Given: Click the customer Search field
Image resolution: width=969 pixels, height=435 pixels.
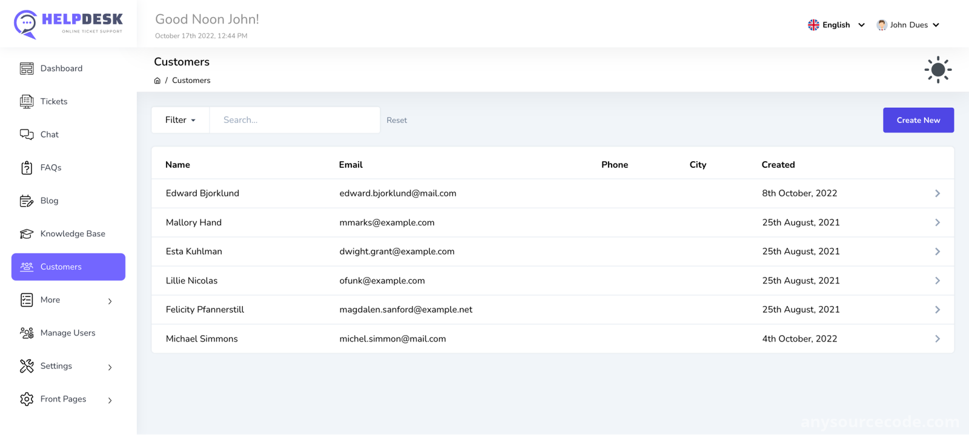Looking at the screenshot, I should click(x=295, y=120).
